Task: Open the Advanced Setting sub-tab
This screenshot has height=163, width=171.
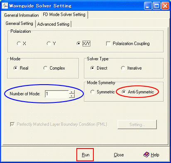Action: [x=53, y=24]
